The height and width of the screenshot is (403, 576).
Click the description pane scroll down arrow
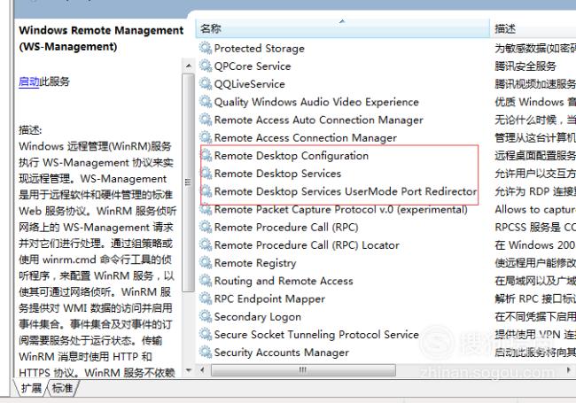(x=189, y=370)
